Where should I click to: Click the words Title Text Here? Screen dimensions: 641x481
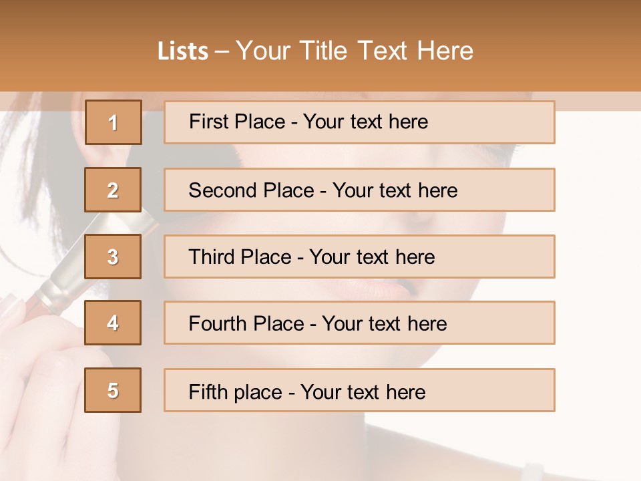(x=387, y=51)
